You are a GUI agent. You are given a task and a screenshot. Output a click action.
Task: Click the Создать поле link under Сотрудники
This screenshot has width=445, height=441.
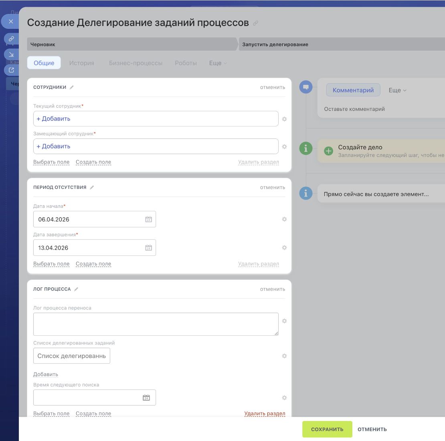click(93, 162)
